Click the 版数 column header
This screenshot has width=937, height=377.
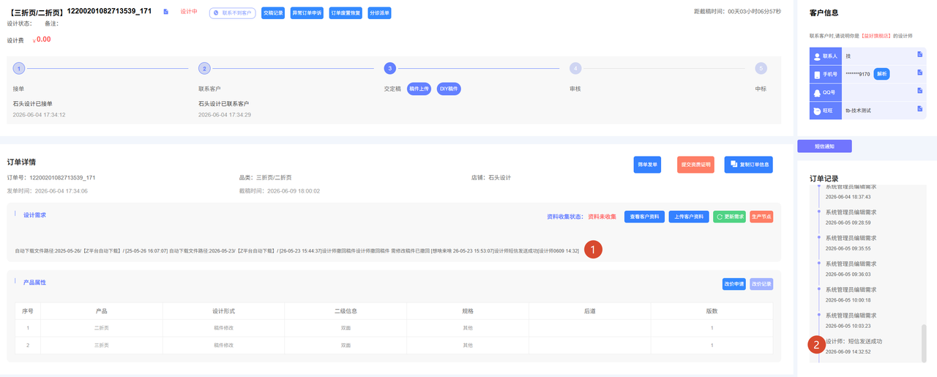pyautogui.click(x=712, y=311)
